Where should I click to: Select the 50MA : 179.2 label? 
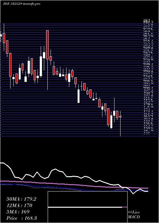[x=21, y=199]
